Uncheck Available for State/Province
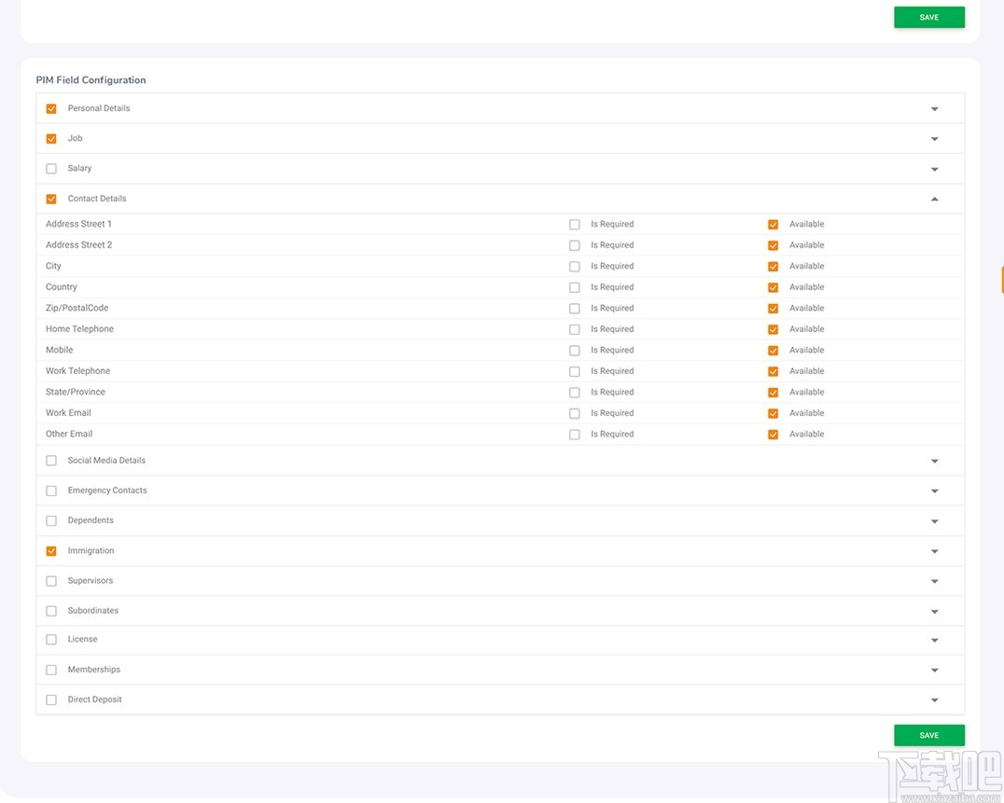This screenshot has height=803, width=1004. pos(773,393)
